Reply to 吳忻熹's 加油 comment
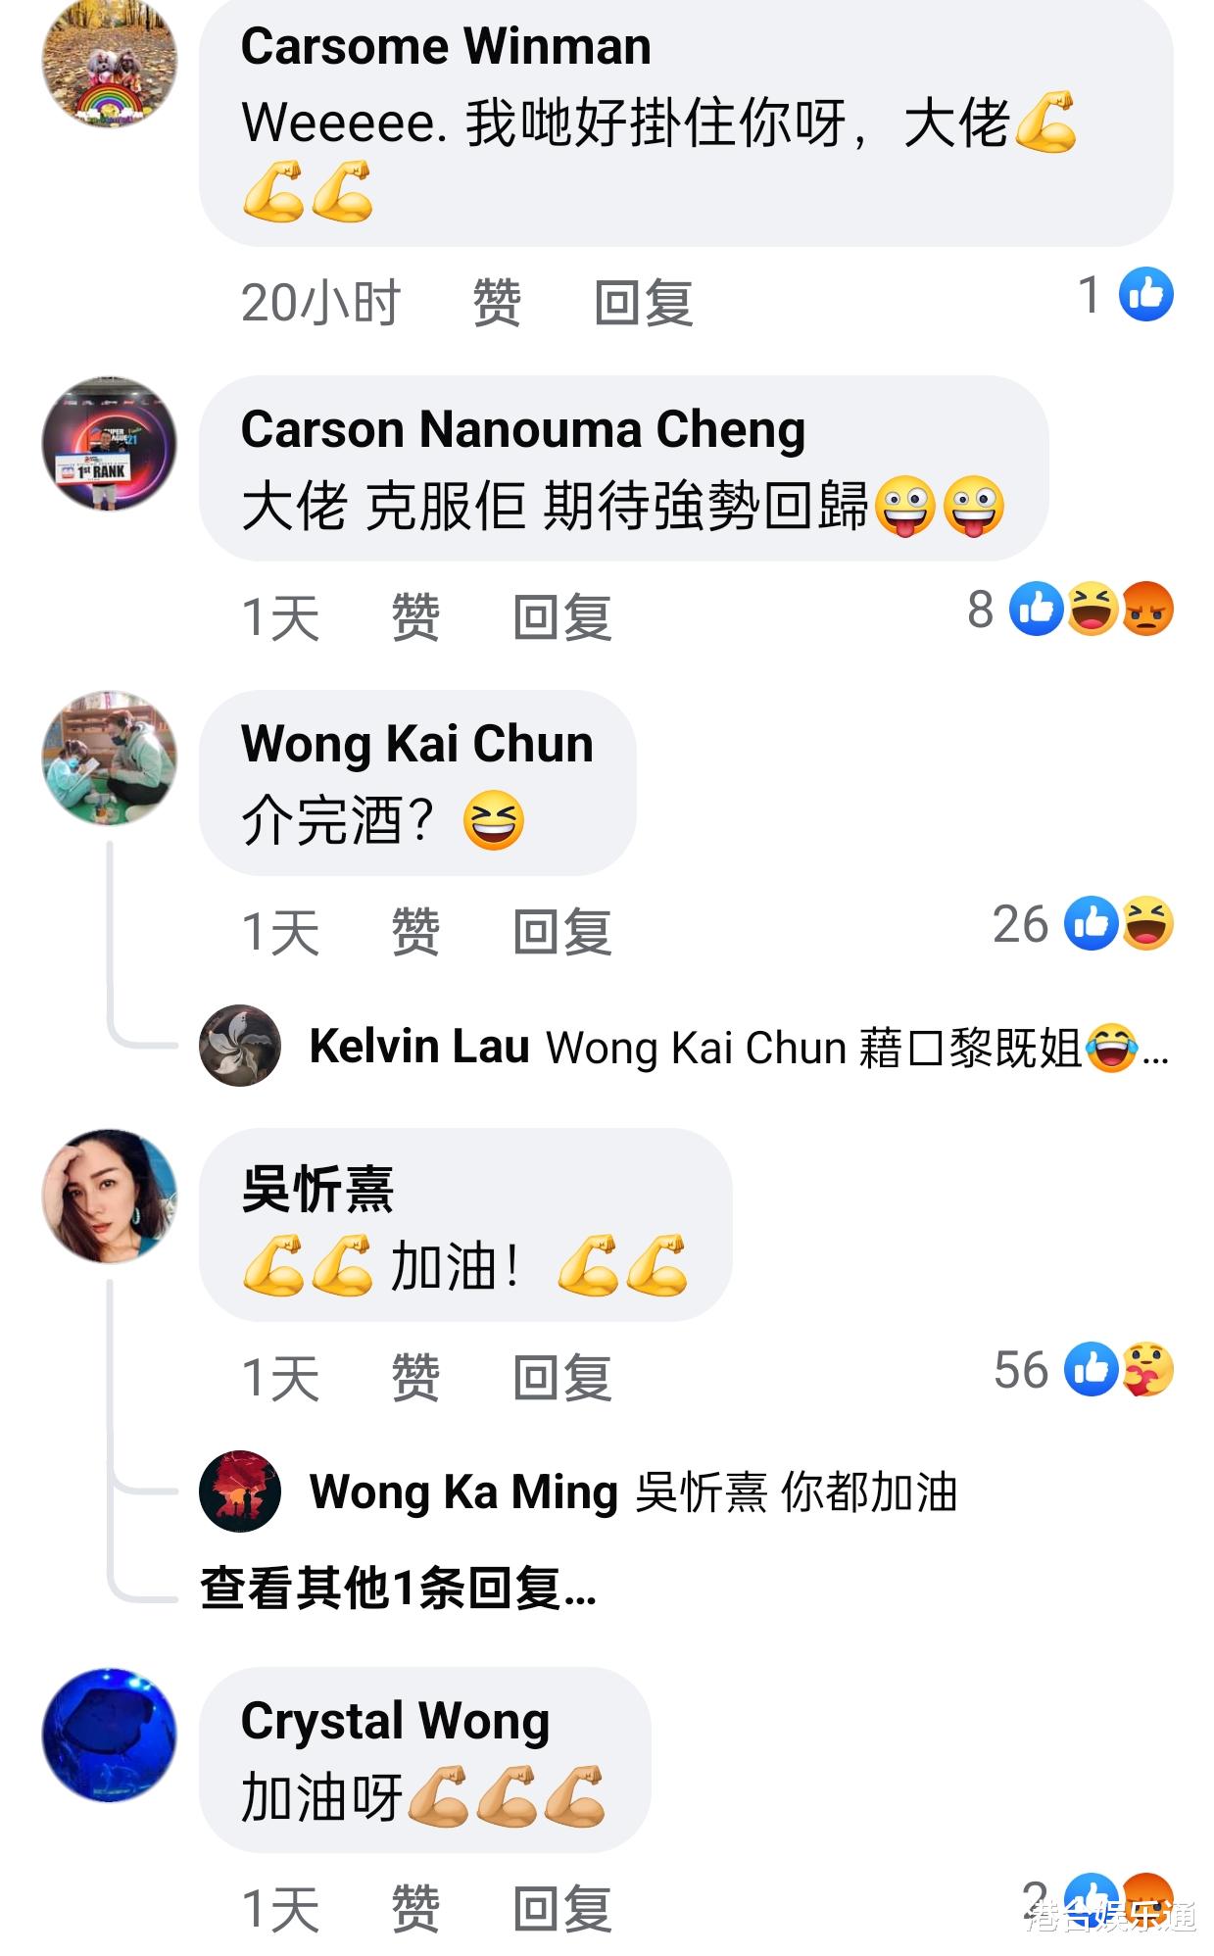Viewport: 1214px width, 1956px height. coord(562,1378)
